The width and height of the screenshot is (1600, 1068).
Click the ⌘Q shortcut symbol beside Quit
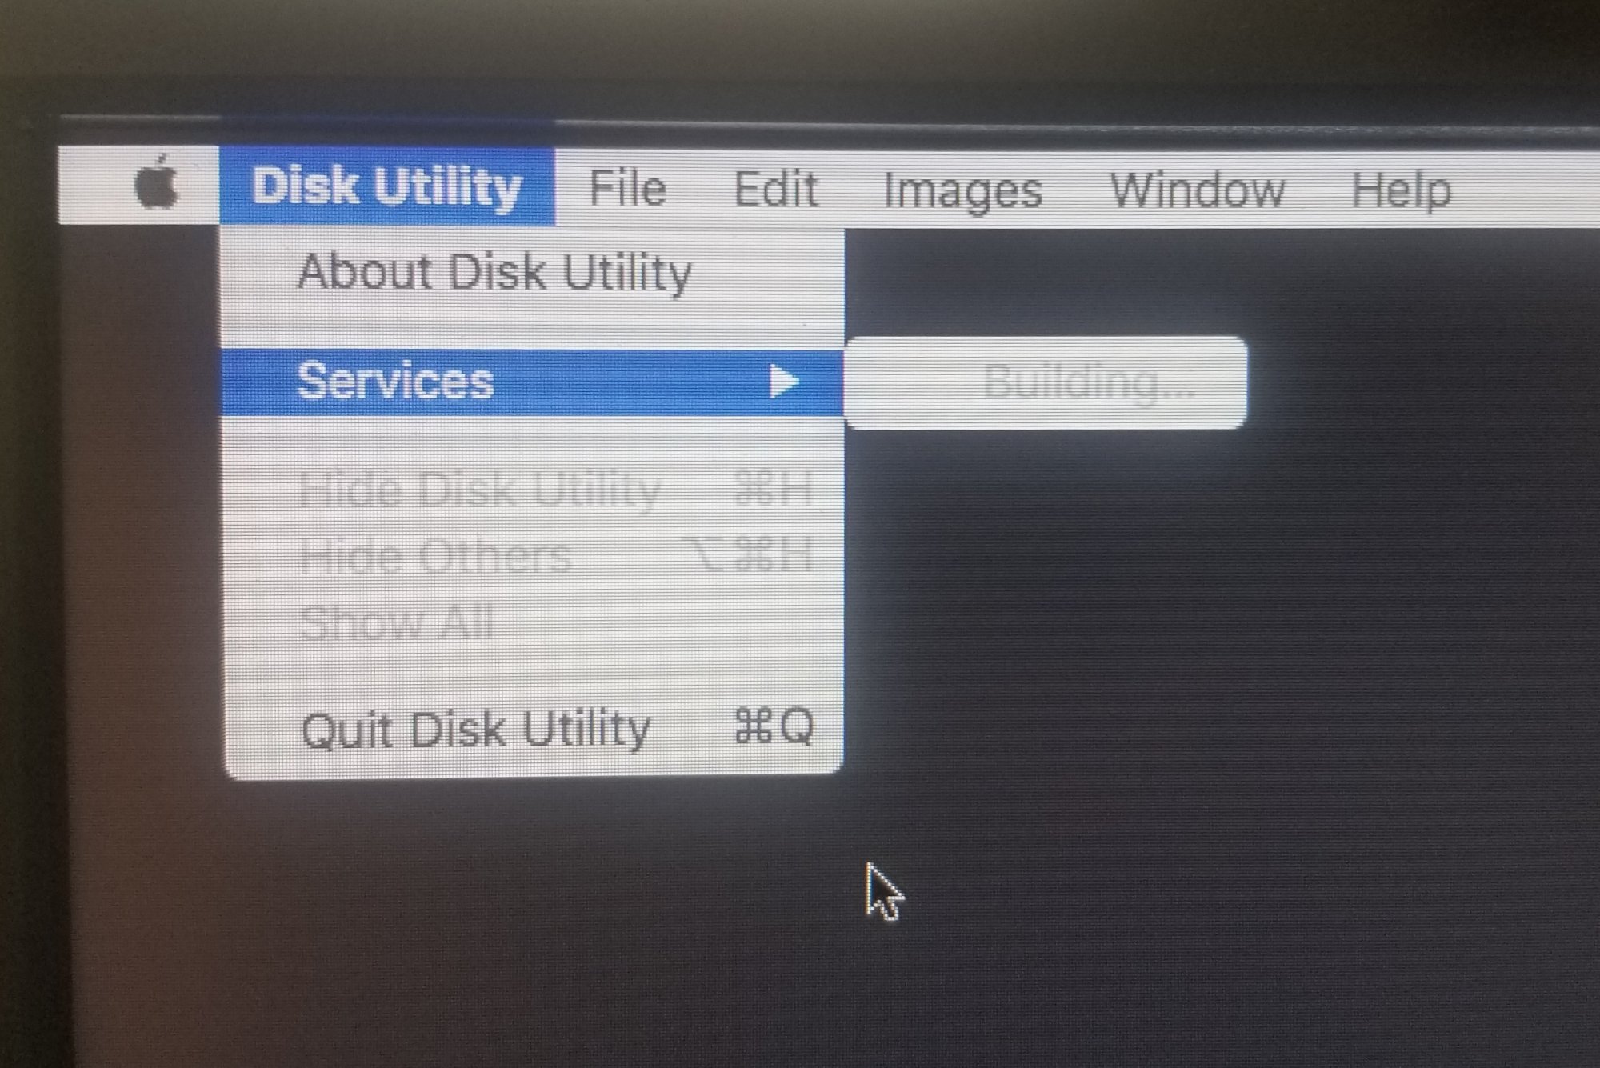point(774,726)
